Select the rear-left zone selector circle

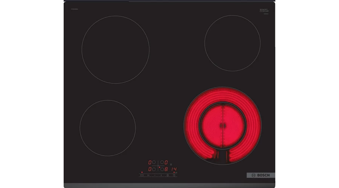coord(154,162)
